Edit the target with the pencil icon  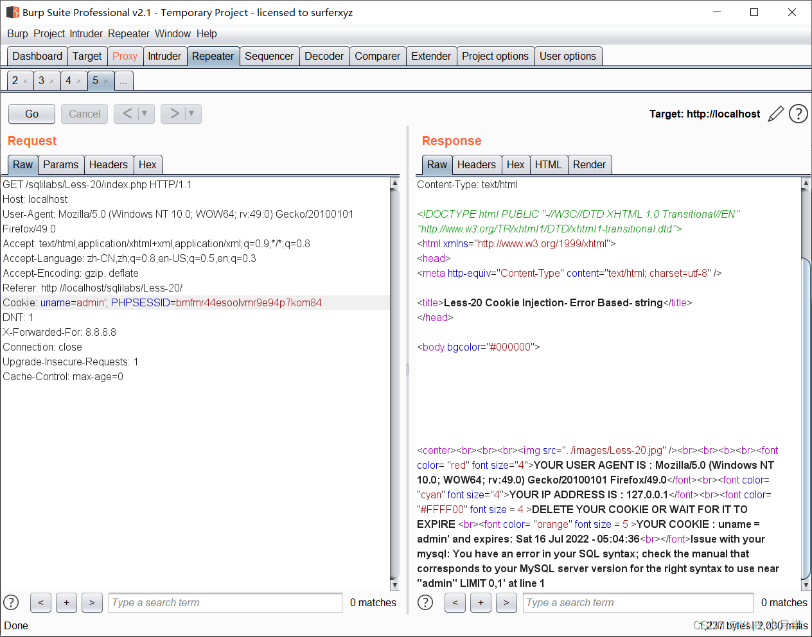click(776, 114)
